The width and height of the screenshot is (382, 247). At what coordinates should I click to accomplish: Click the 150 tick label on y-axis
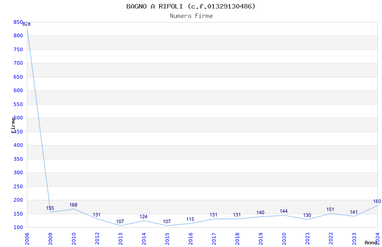pos(18,214)
